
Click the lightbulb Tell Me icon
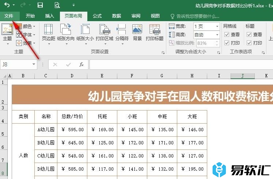click(172, 16)
